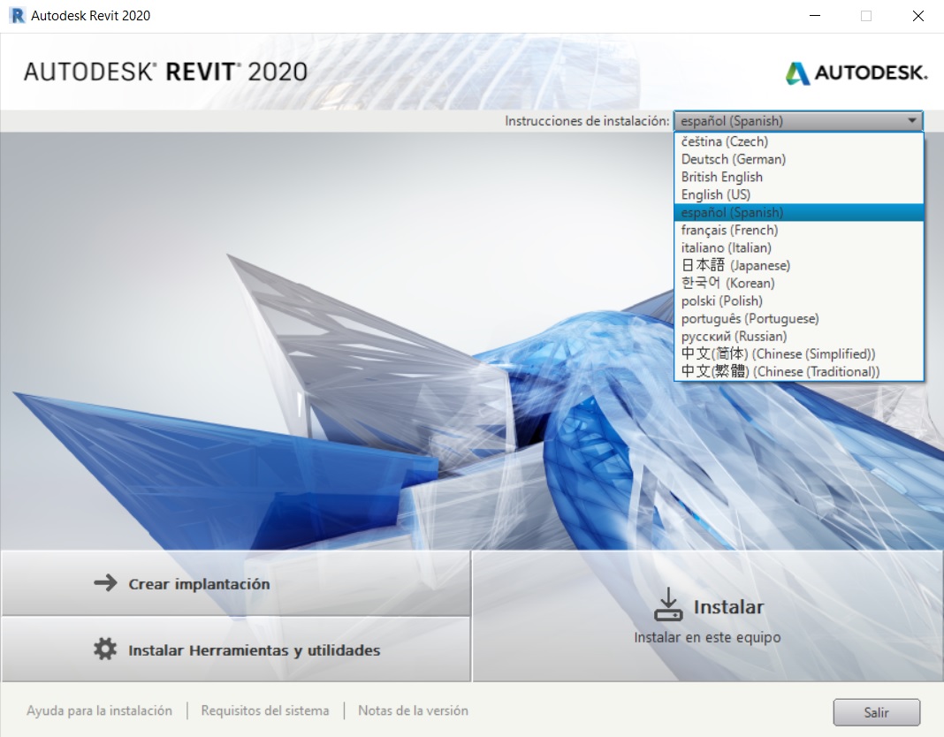The image size is (944, 737).
Task: Click Instalar Herramientas y utilidades button
Action: pyautogui.click(x=236, y=650)
